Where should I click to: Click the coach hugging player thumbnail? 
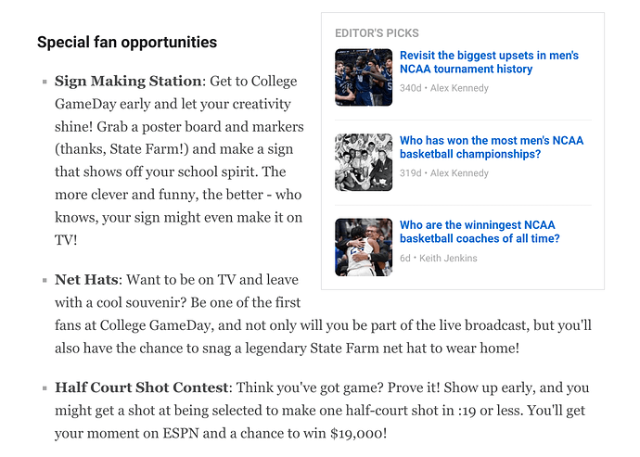(364, 247)
